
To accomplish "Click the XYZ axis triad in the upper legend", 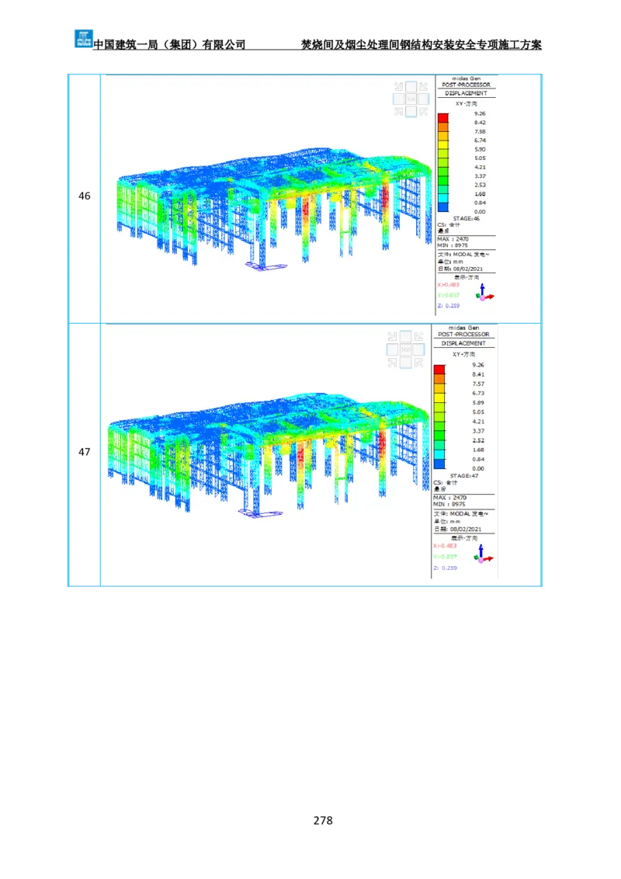I will 485,293.
